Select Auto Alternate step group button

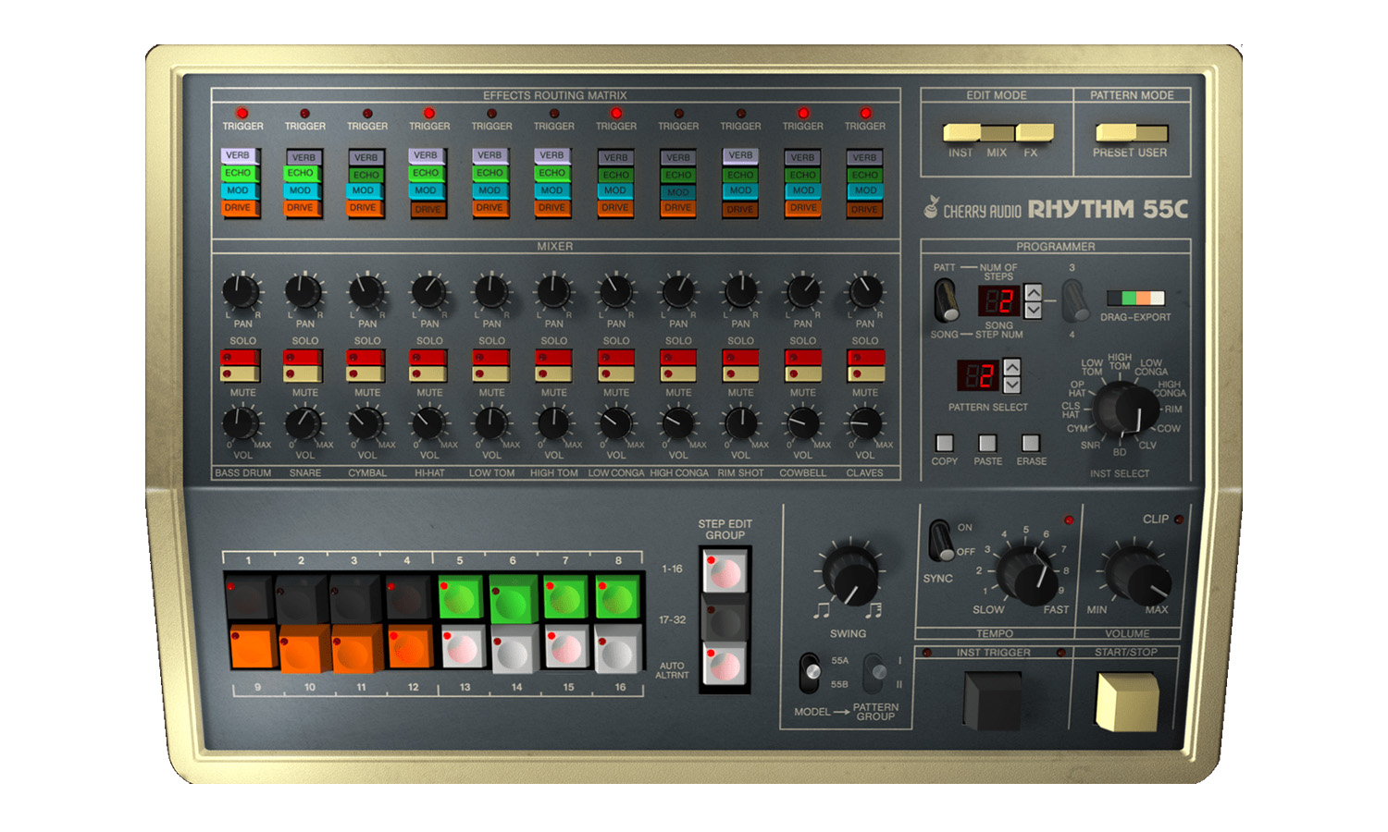(725, 667)
